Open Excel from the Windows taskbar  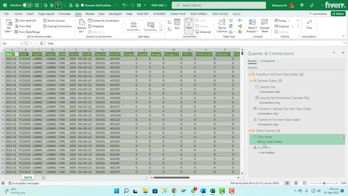tap(212, 191)
